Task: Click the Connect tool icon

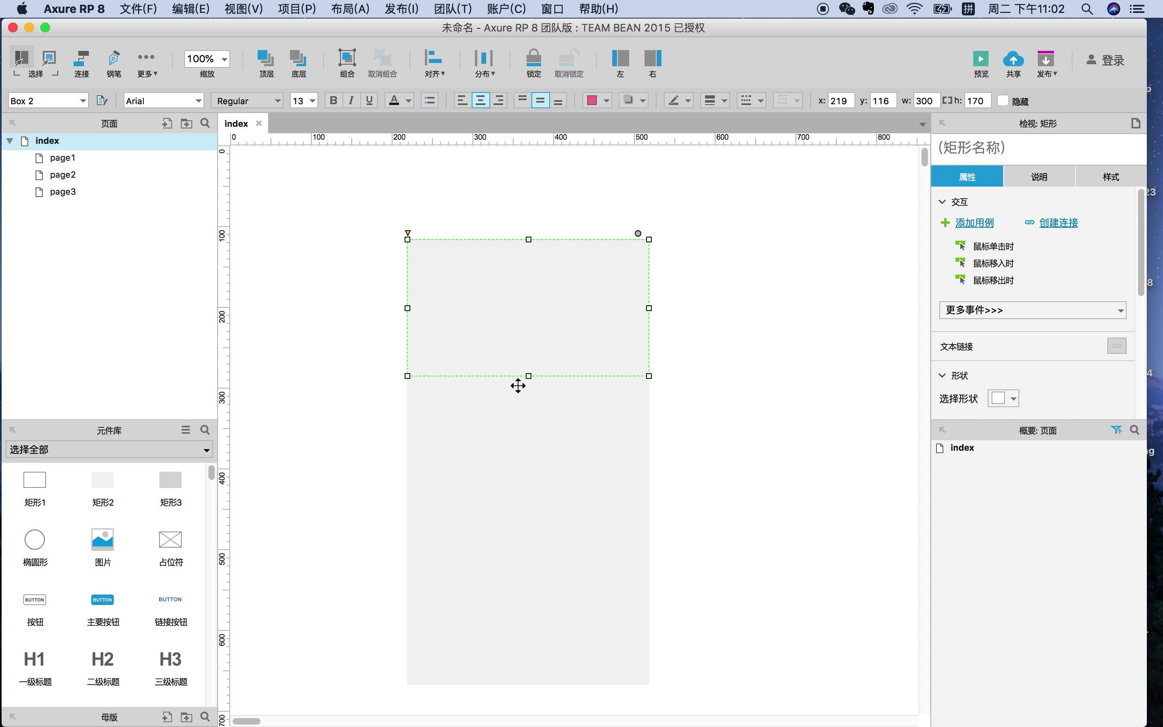Action: point(81,59)
